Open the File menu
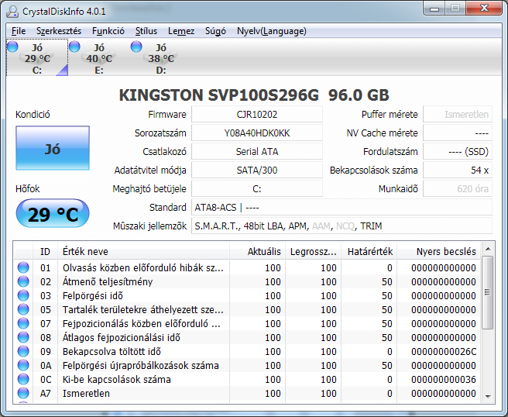Image resolution: width=508 pixels, height=417 pixels. tap(19, 31)
